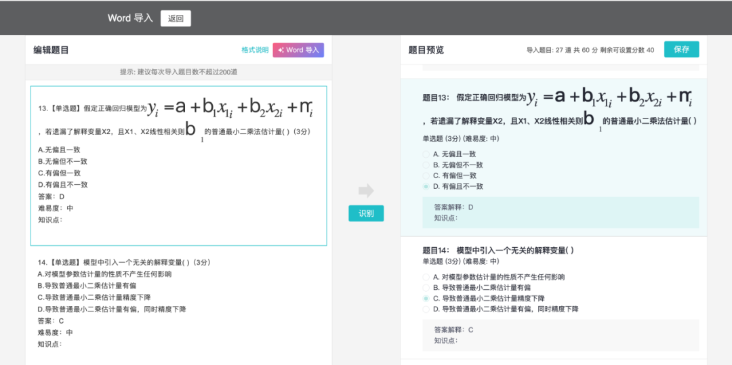This screenshot has height=365, width=732.
Task: Click the regression formula image in the editor
Action: pyautogui.click(x=230, y=107)
